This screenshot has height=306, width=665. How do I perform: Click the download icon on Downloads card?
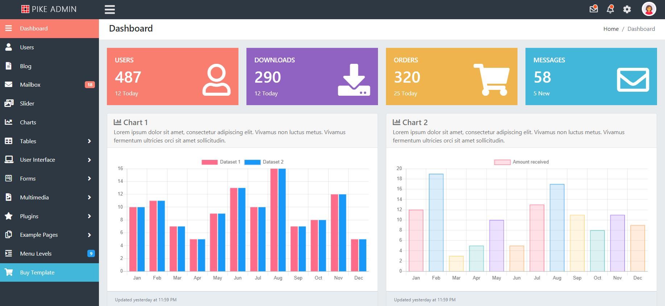pos(354,80)
